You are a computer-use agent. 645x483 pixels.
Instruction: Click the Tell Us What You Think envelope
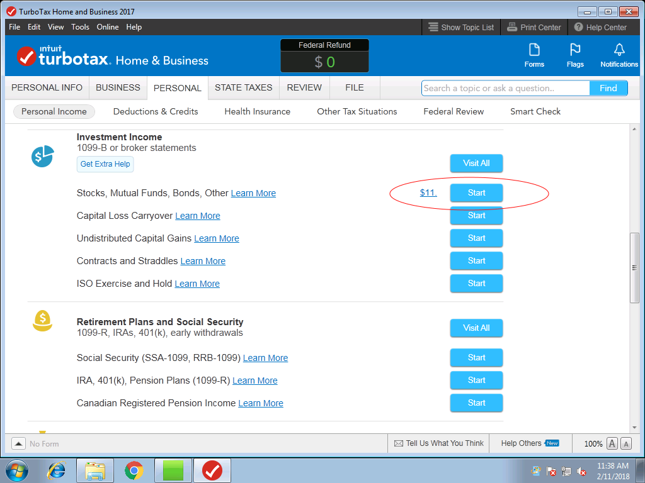pos(399,443)
